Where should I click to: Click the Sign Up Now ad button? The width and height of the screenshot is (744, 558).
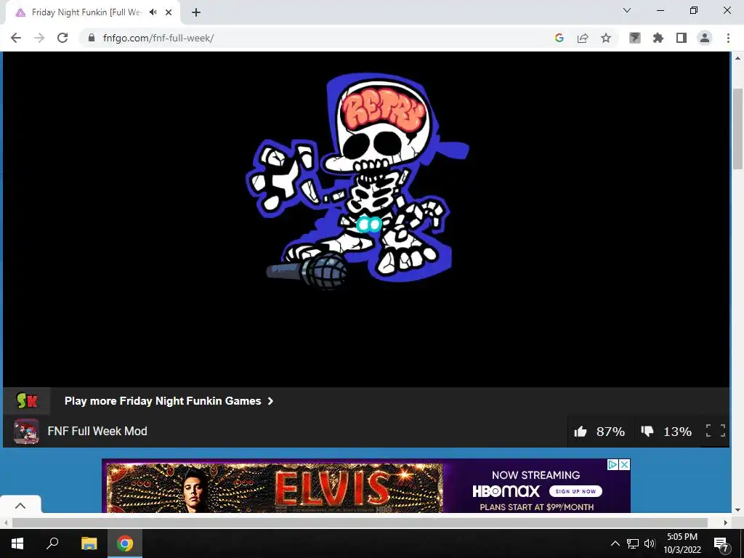point(575,491)
